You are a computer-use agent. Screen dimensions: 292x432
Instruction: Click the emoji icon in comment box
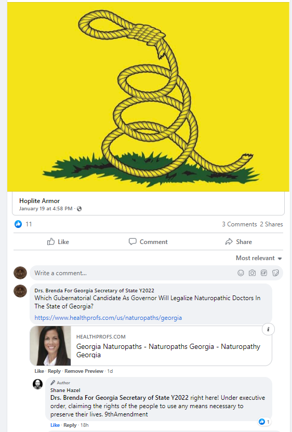pyautogui.click(x=241, y=273)
